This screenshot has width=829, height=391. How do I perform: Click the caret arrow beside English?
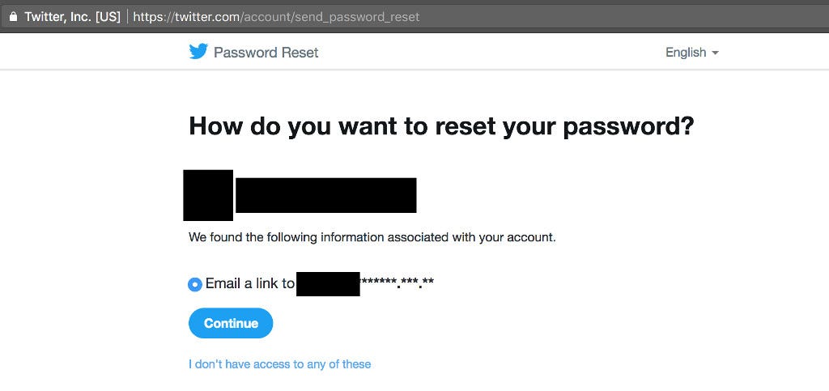coord(715,53)
